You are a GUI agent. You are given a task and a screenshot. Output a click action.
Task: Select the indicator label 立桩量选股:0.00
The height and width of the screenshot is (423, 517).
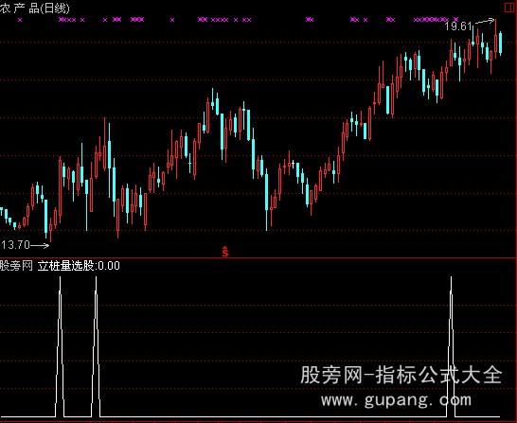79,266
